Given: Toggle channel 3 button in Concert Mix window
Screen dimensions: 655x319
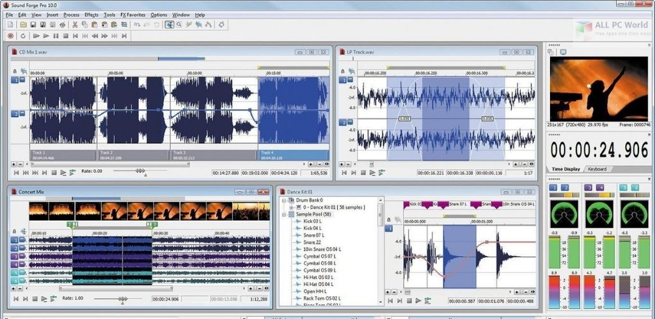Looking at the screenshot, I should [14, 256].
